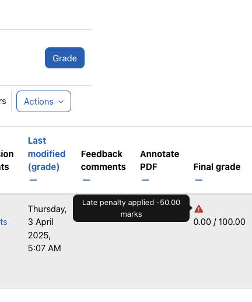This screenshot has height=302, width=252.
Task: Click the Final grade column header text
Action: [217, 167]
